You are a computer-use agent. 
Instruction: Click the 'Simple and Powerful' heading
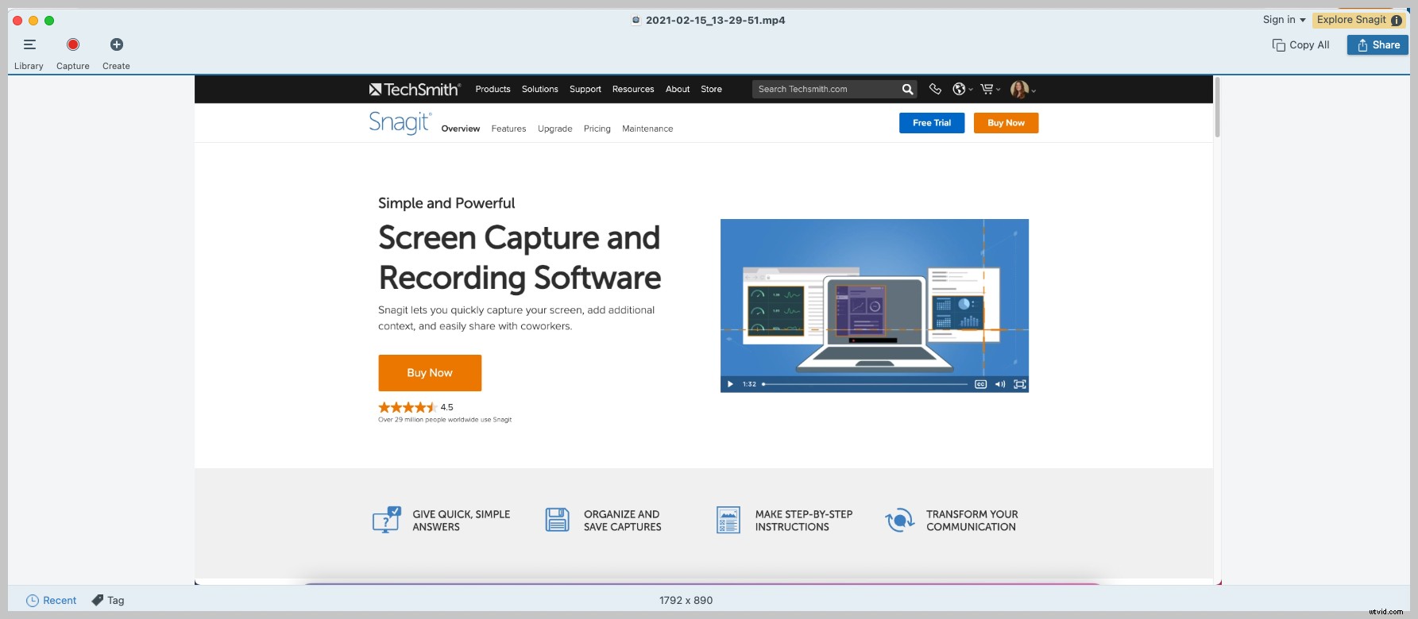[446, 203]
